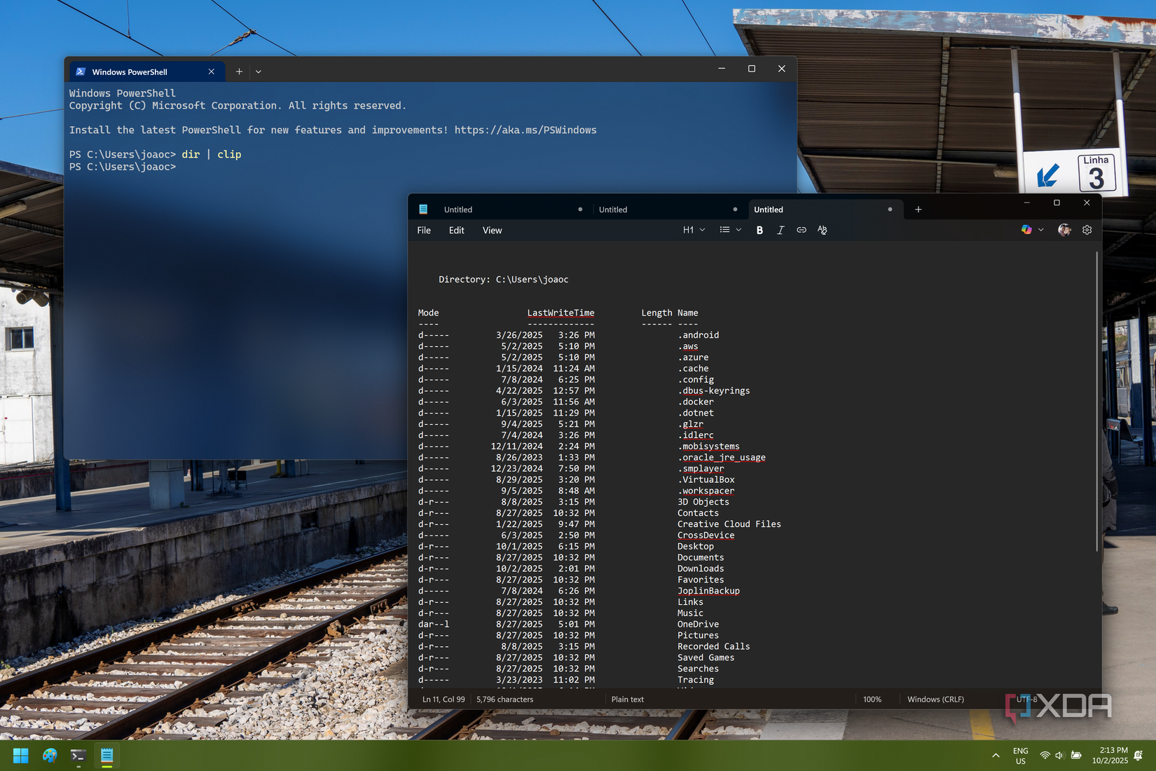Create a new Notepad tab with the plus button
This screenshot has width=1156, height=771.
918,209
